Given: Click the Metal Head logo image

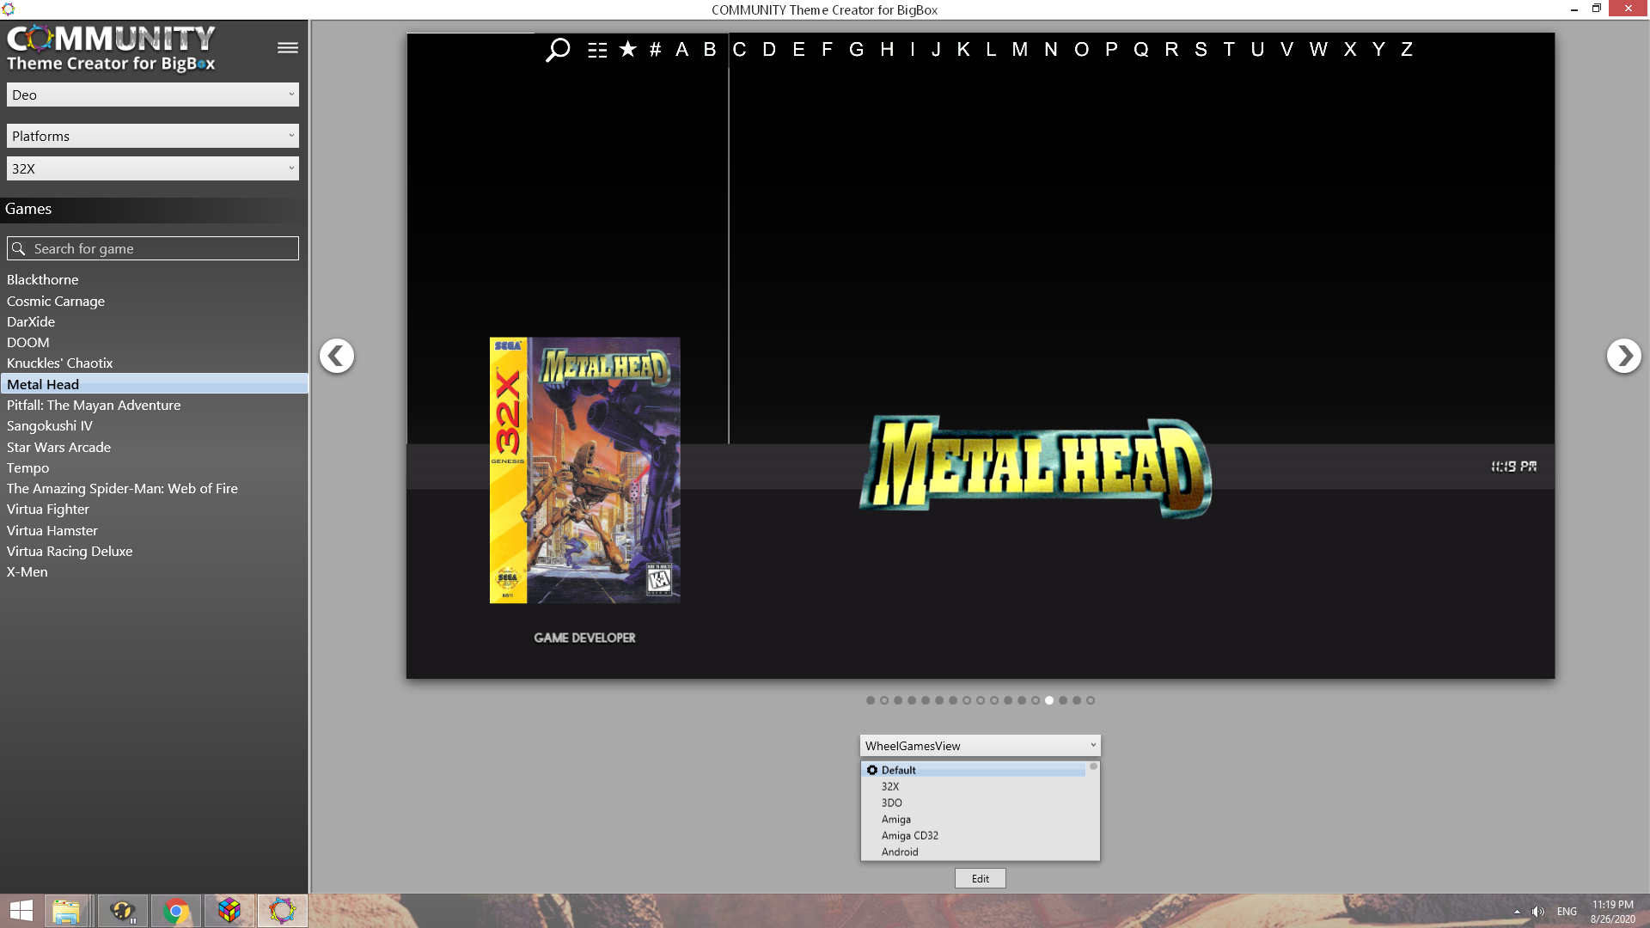Looking at the screenshot, I should [x=1036, y=467].
